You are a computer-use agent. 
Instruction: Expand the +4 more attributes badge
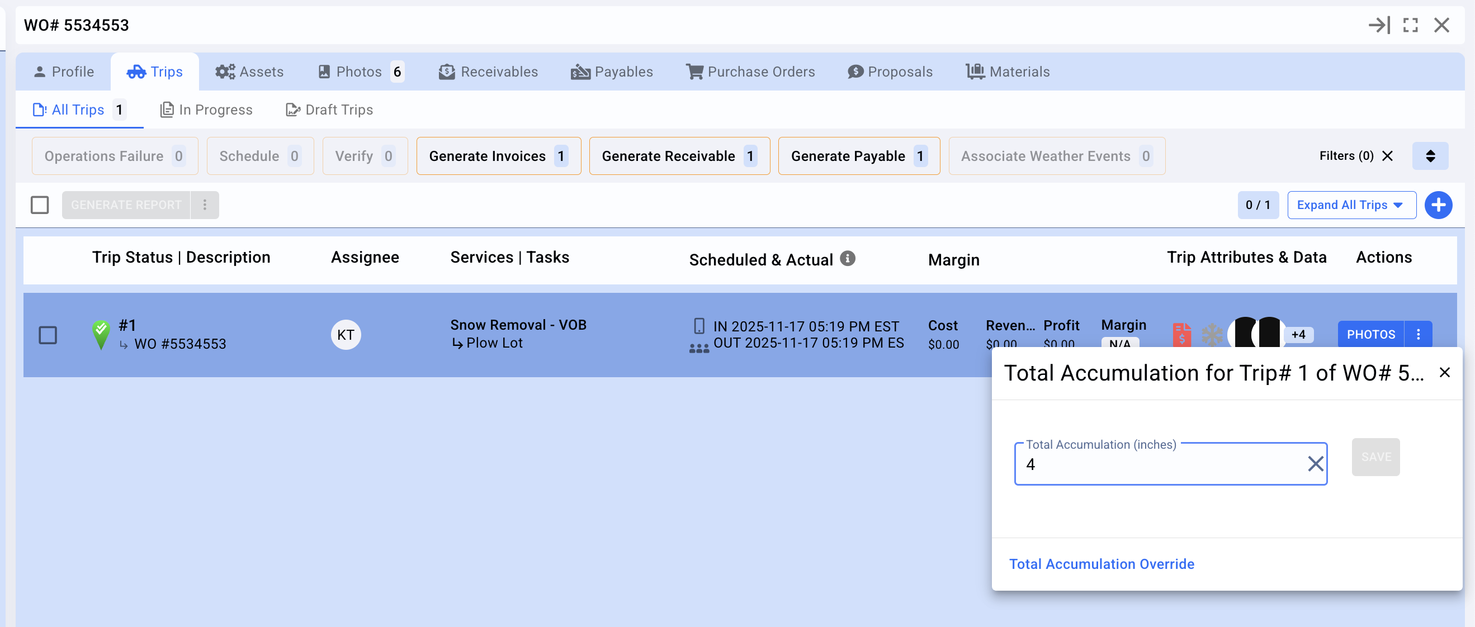(x=1298, y=335)
